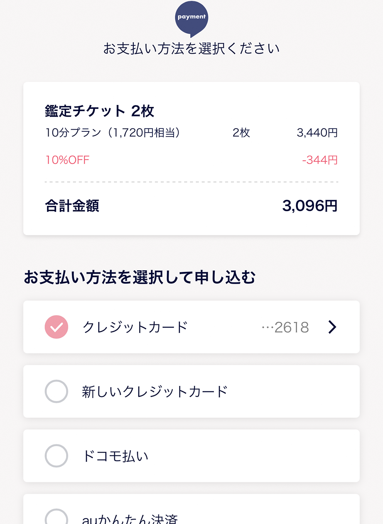
Task: Click the 10分プラン(1,720円相当) line item
Action: (113, 133)
